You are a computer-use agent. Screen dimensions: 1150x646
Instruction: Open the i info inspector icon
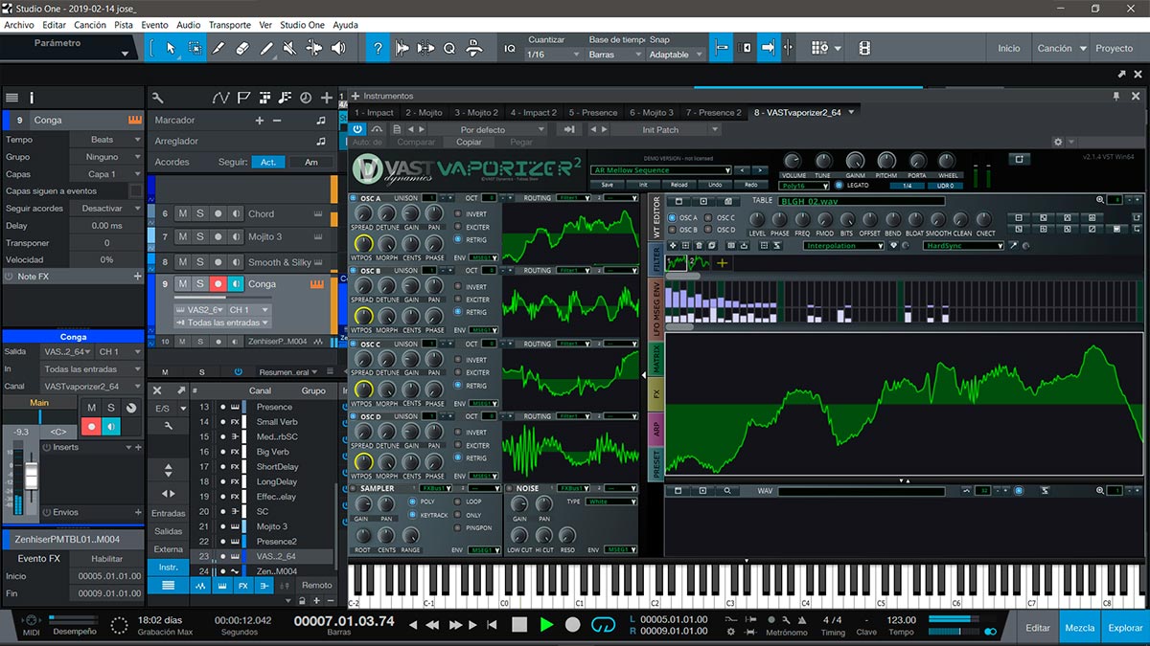coord(32,97)
